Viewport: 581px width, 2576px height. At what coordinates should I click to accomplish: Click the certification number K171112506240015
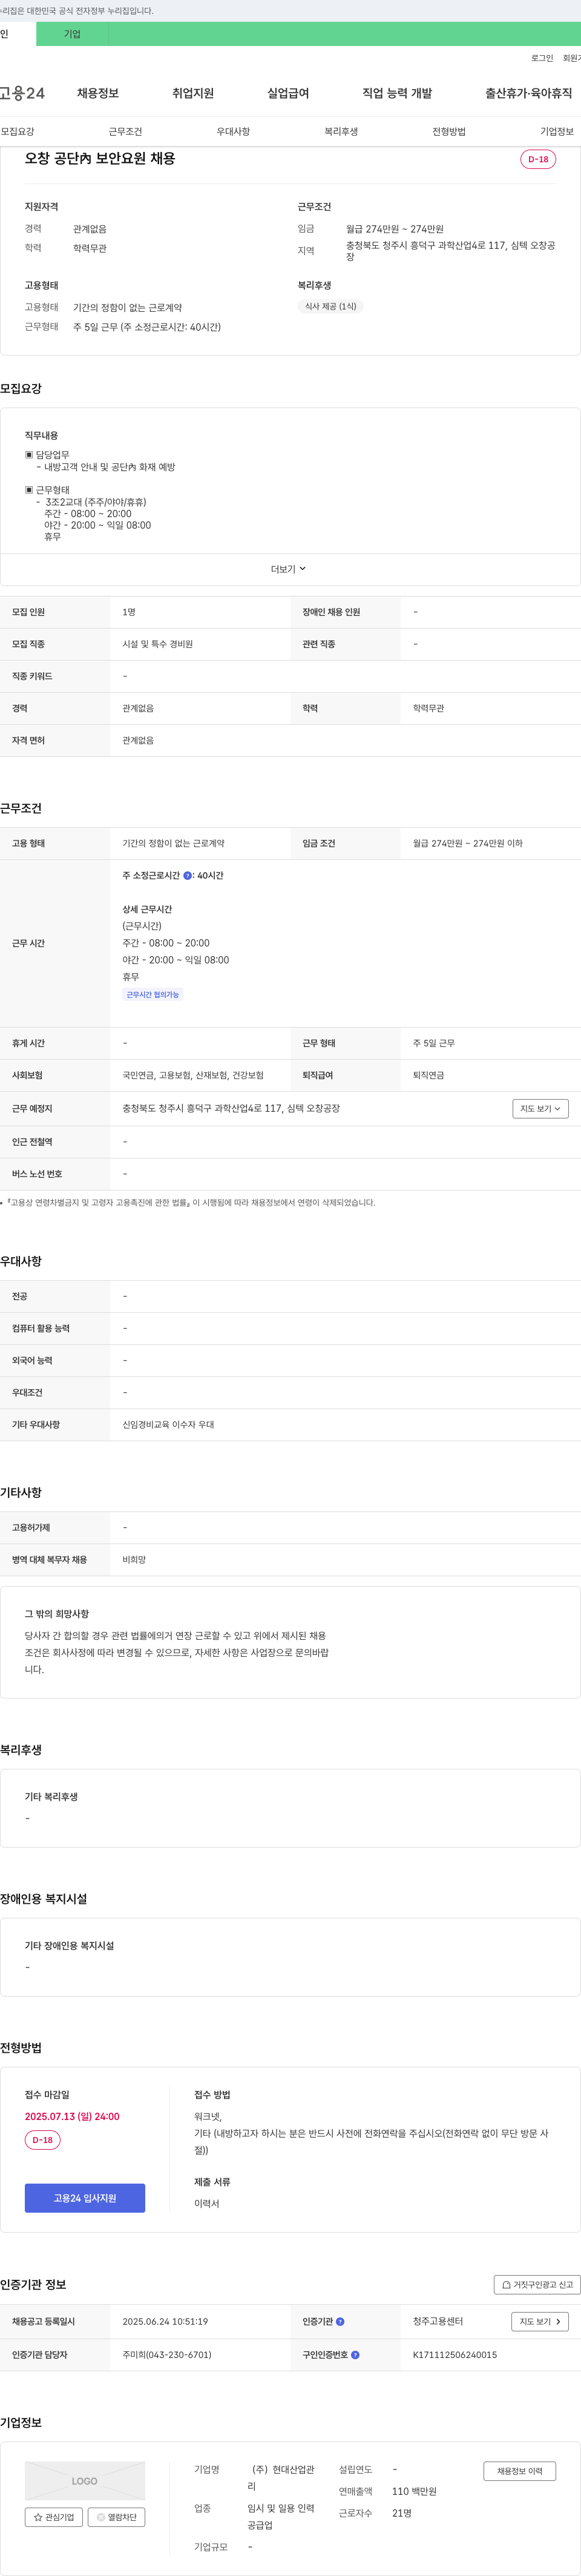455,2355
